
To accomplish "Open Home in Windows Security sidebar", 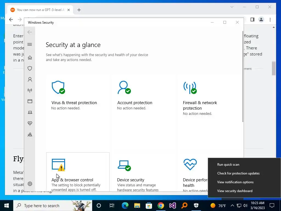I will [30, 58].
